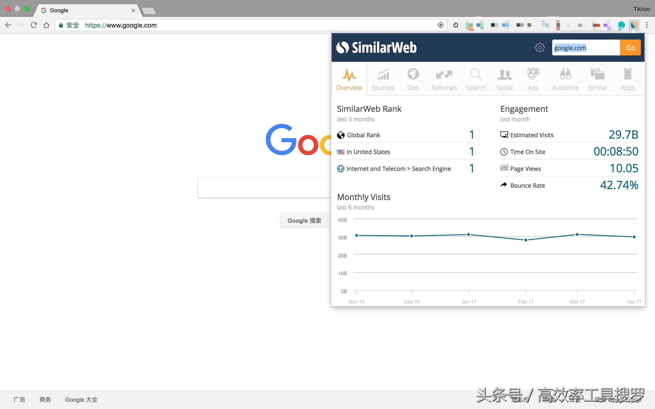Click the Monthly Visits heading
This screenshot has width=655, height=409.
coord(363,197)
